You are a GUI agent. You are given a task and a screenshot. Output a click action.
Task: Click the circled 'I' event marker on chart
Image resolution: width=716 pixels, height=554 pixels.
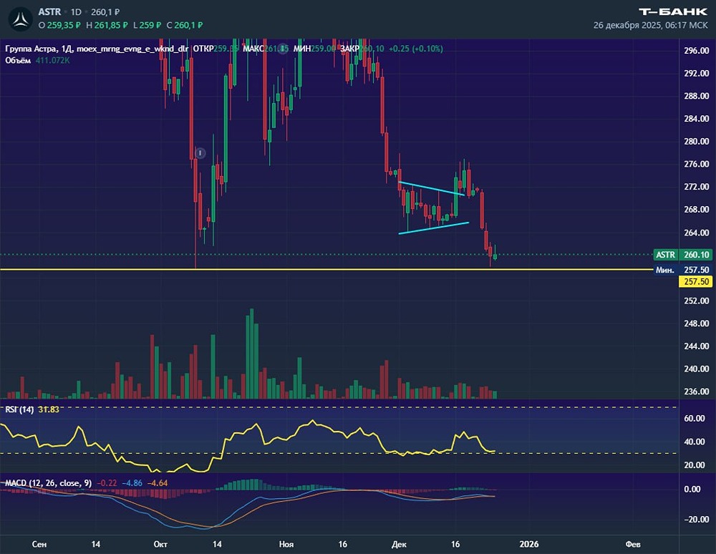(200, 153)
